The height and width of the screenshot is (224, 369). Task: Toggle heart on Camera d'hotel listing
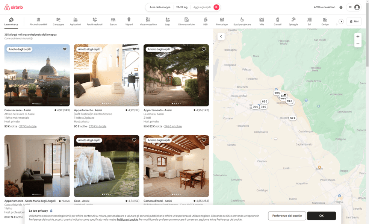coord(204,140)
